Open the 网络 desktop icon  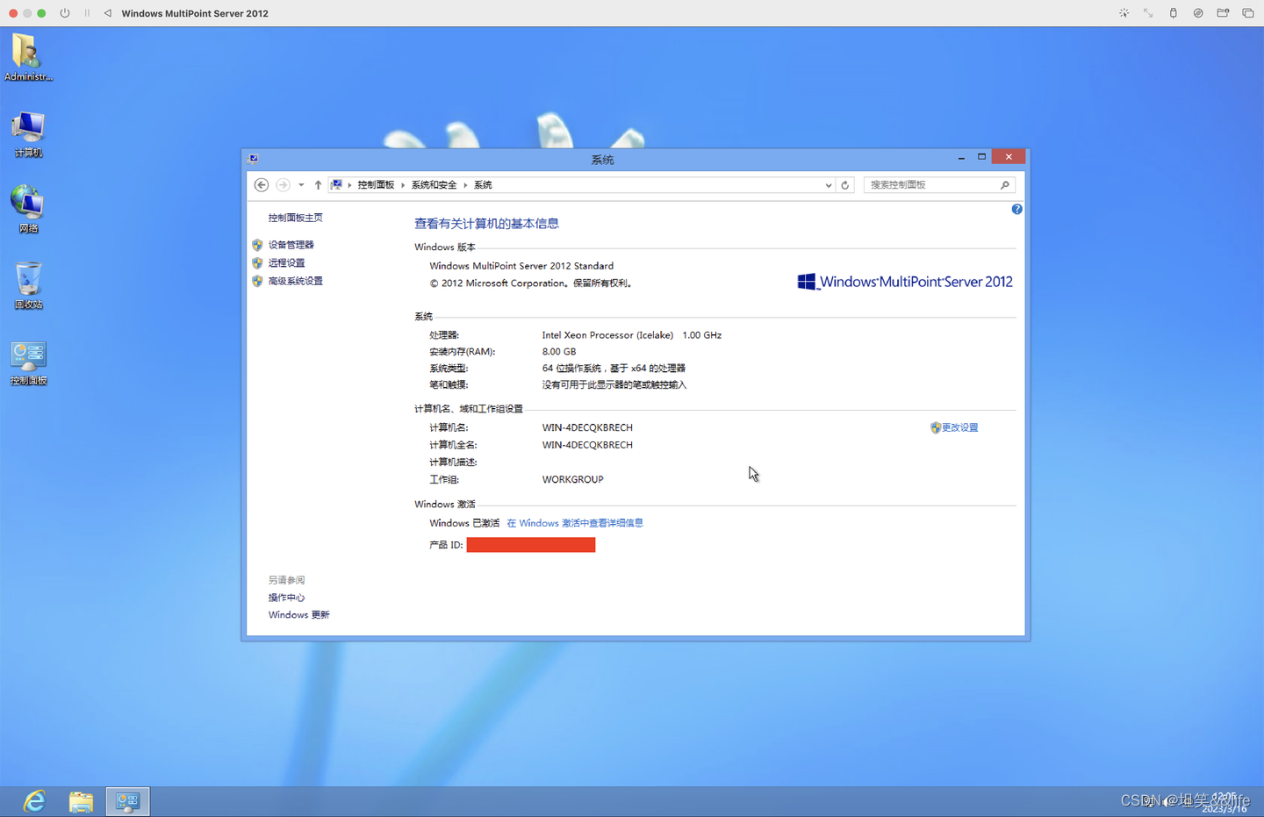[x=28, y=209]
